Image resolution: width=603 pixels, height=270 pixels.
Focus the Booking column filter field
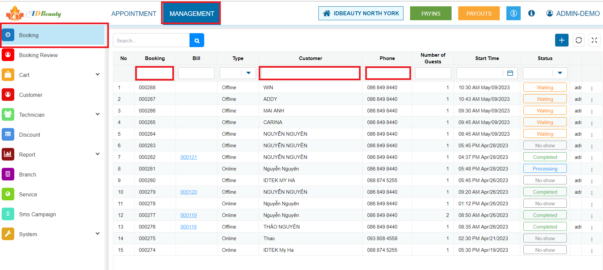click(154, 73)
